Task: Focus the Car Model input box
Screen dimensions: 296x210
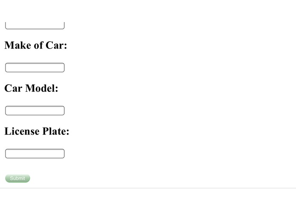Action: tap(35, 111)
